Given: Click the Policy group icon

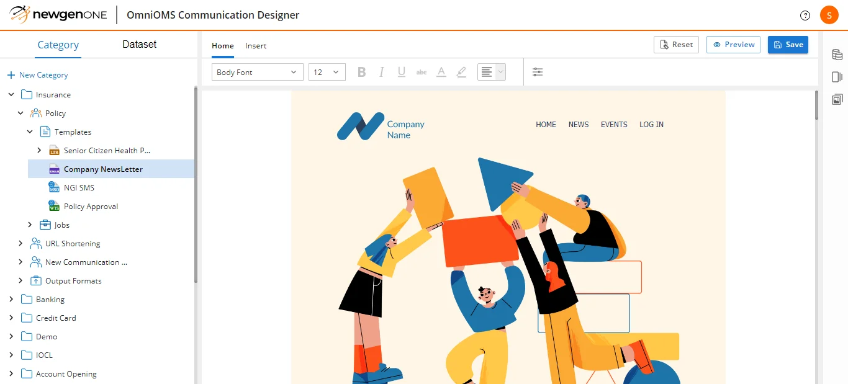Looking at the screenshot, I should pos(36,114).
